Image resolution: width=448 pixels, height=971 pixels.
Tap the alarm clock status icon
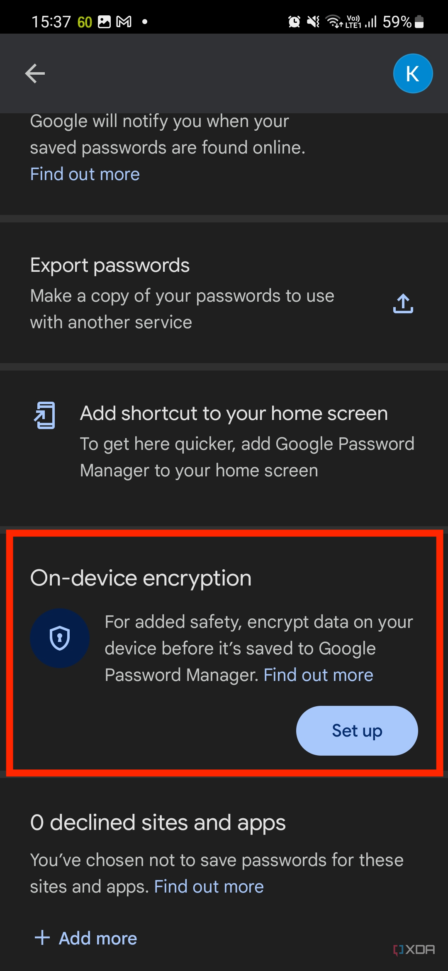pyautogui.click(x=294, y=21)
